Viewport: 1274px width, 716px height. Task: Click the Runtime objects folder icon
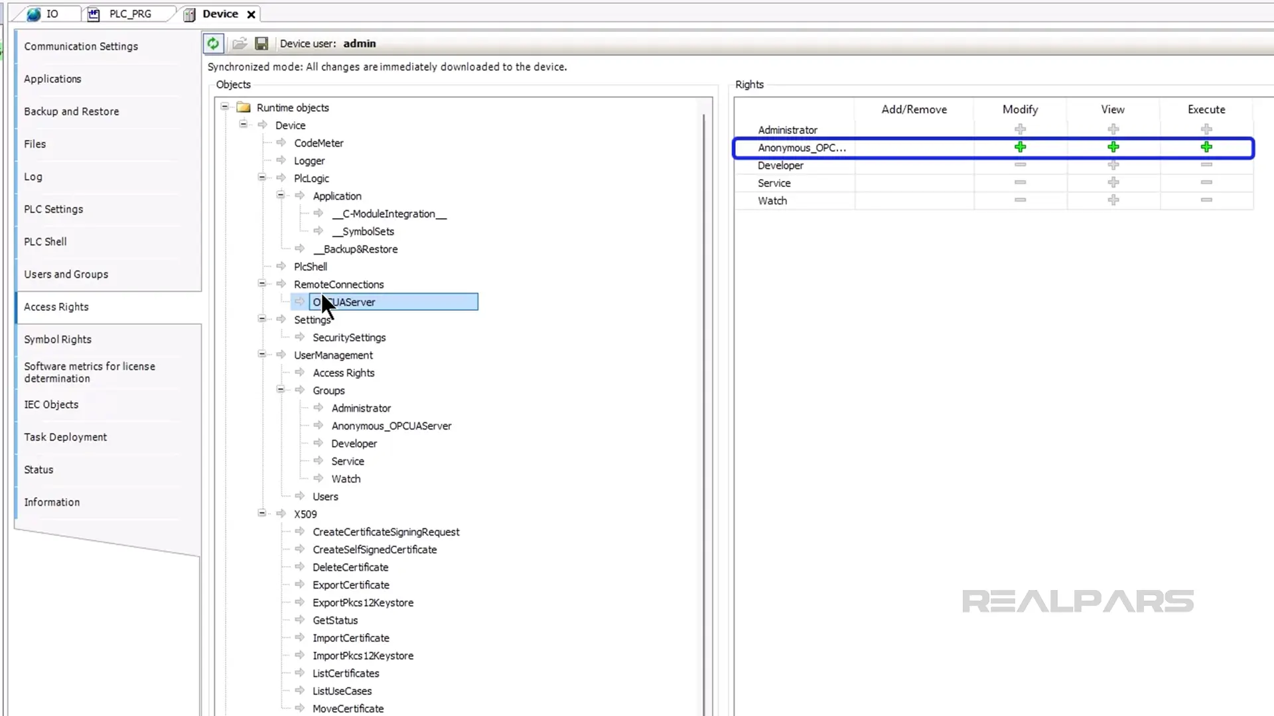click(x=244, y=107)
